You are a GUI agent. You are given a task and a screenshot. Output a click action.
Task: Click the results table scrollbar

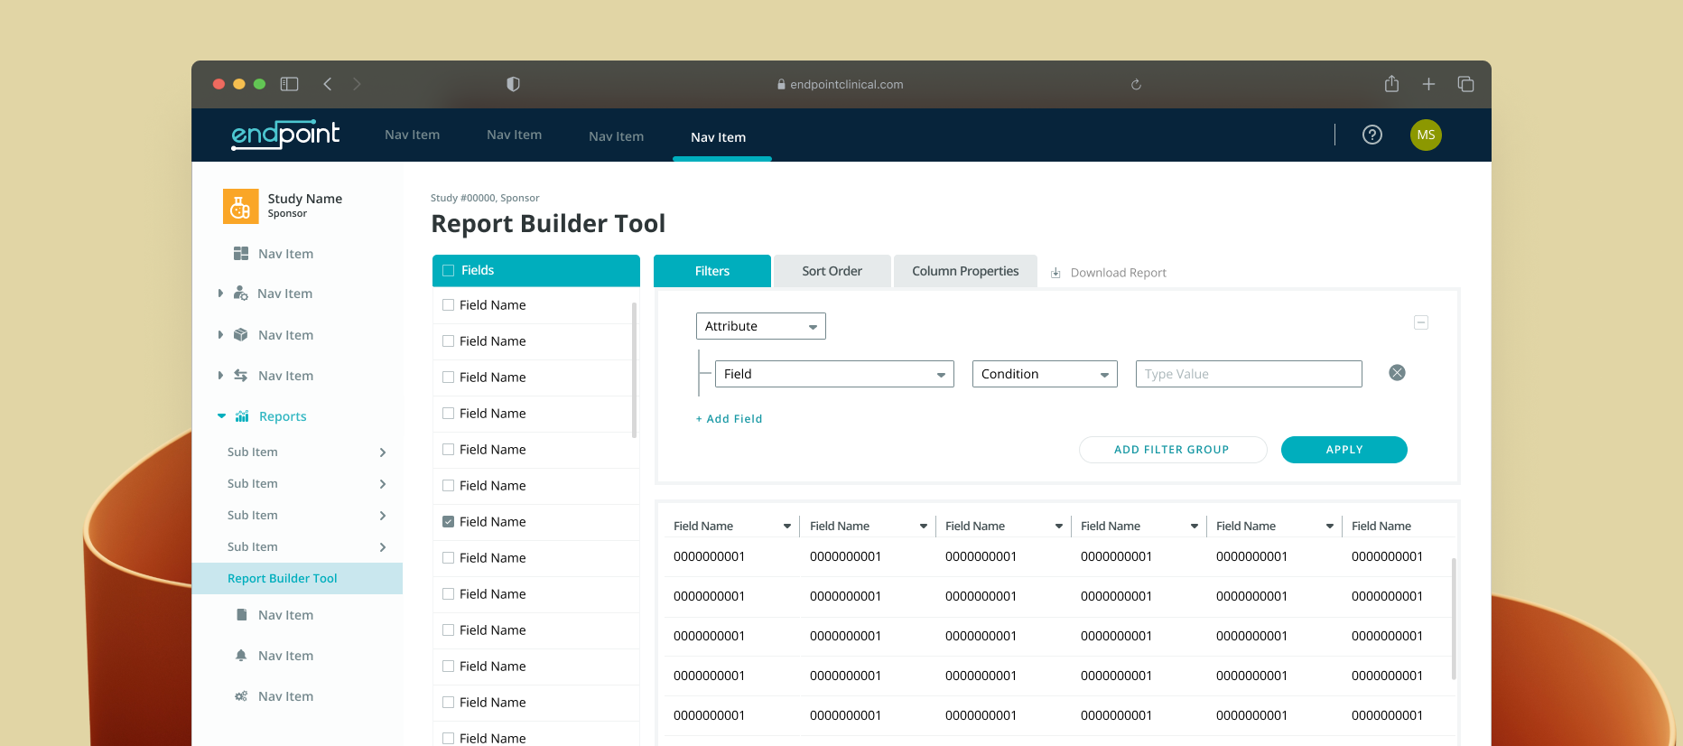click(1454, 619)
